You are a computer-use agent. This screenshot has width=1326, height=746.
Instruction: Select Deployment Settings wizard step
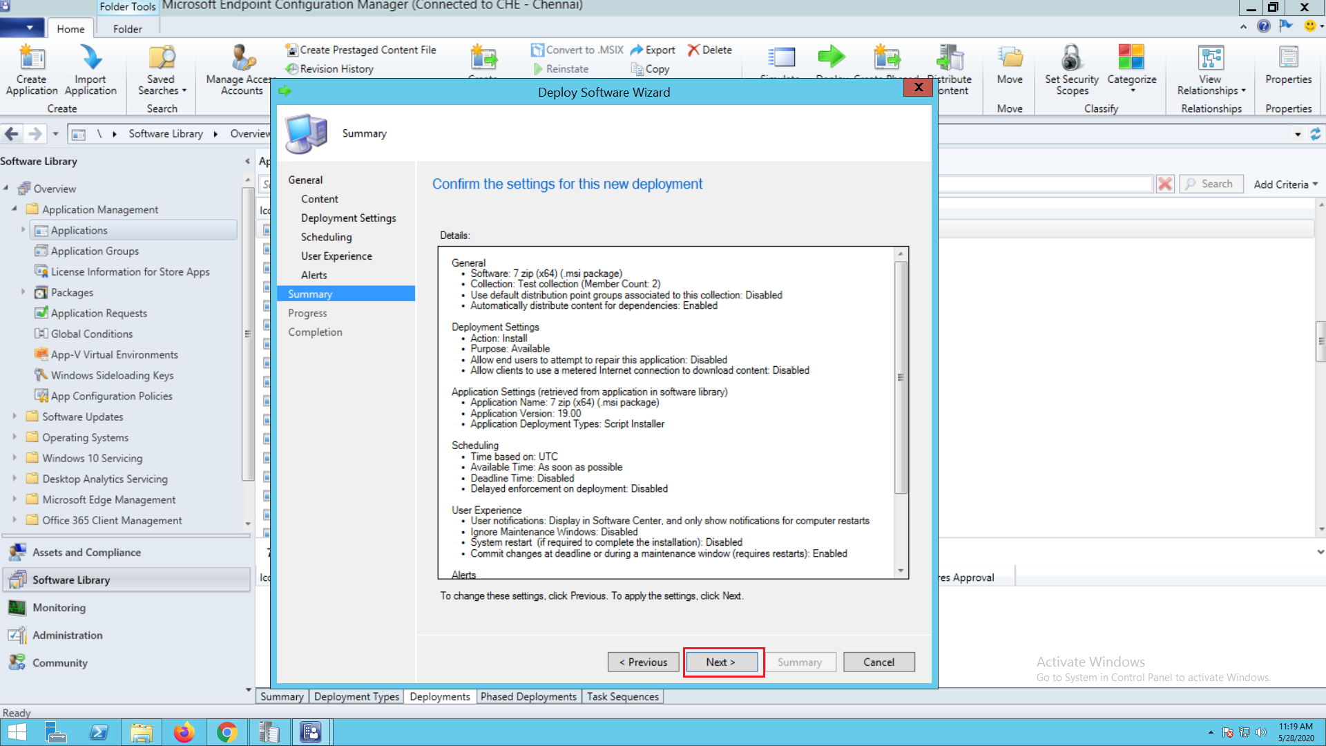(x=348, y=218)
